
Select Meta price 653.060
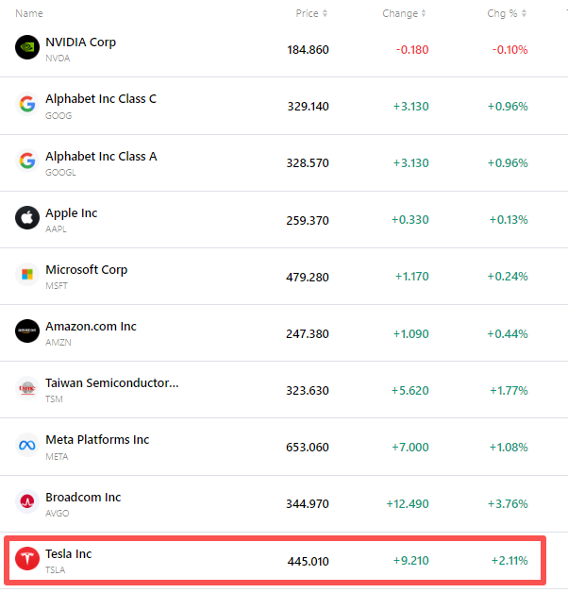(308, 448)
